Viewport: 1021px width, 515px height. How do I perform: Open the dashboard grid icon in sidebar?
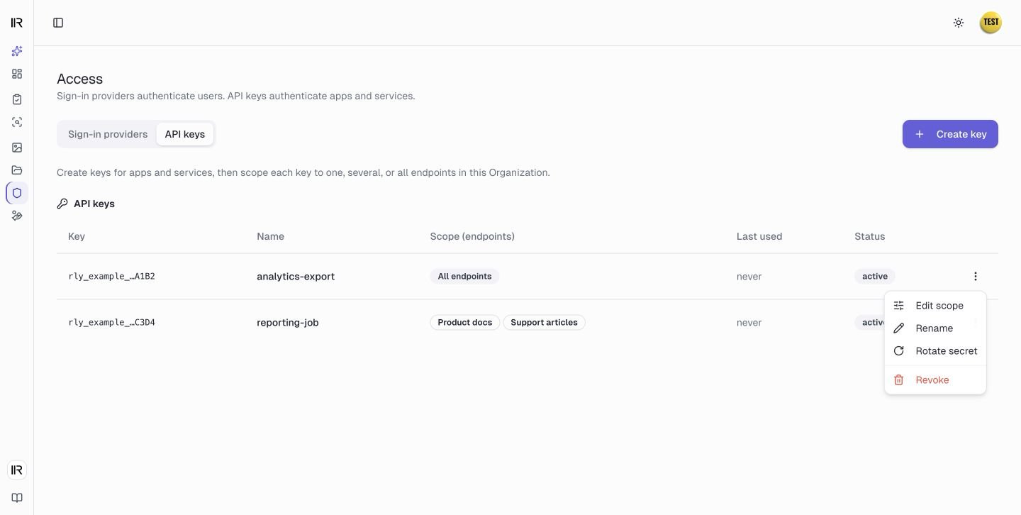[x=17, y=74]
